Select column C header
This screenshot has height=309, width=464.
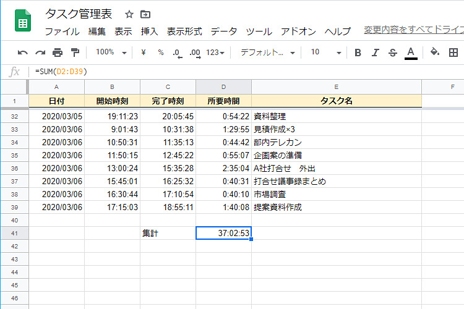168,87
